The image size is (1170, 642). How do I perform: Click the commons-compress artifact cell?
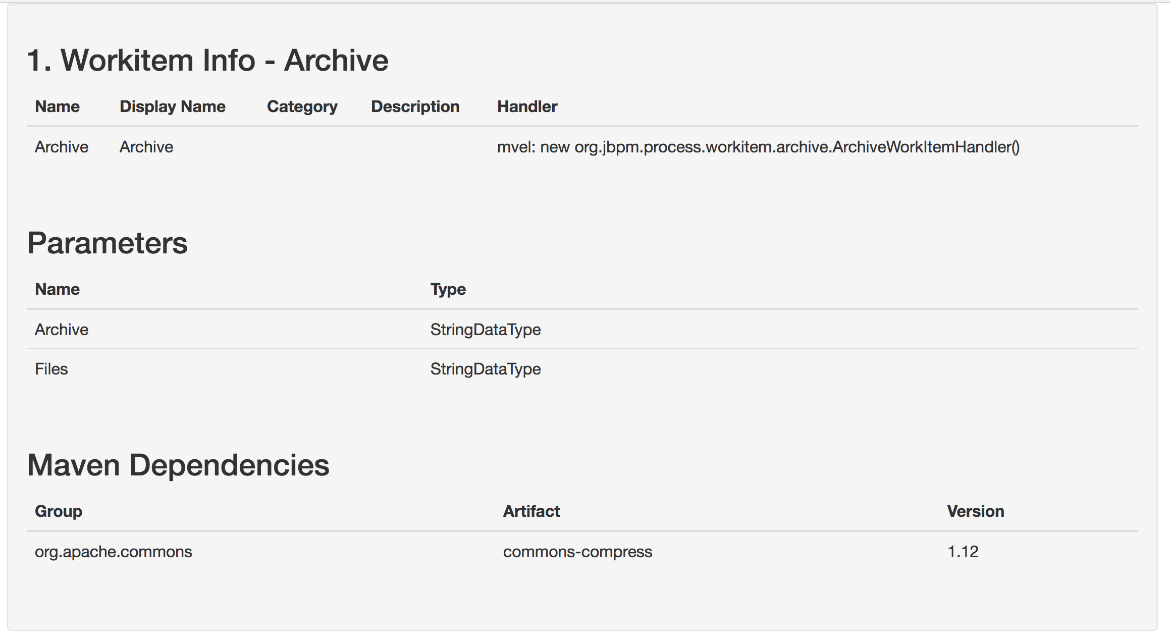click(x=577, y=552)
